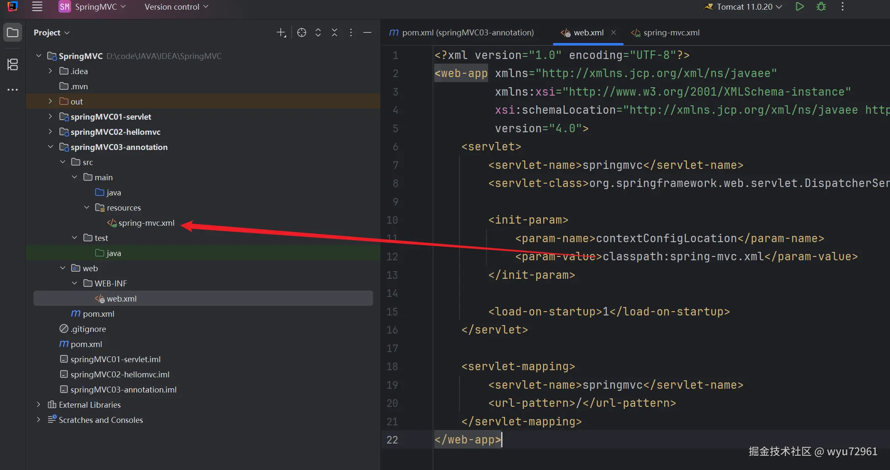Hide the Project panel with minus icon
This screenshot has width=890, height=470.
click(367, 32)
